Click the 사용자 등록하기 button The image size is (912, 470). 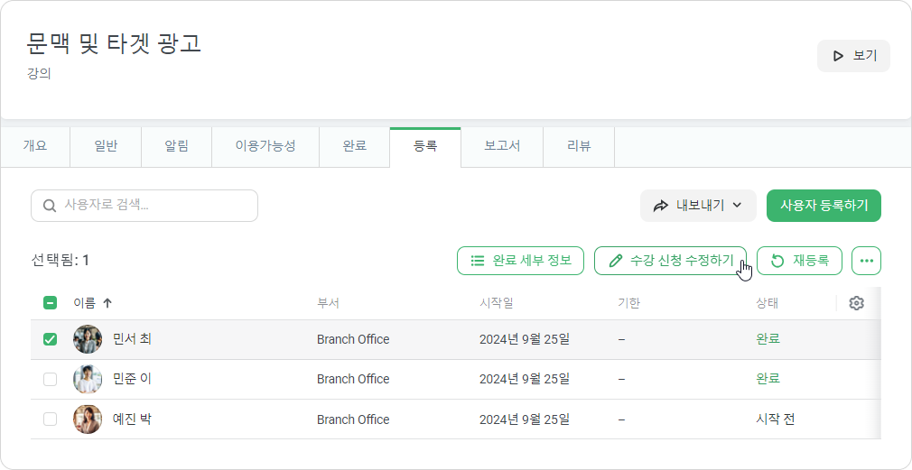pos(824,206)
